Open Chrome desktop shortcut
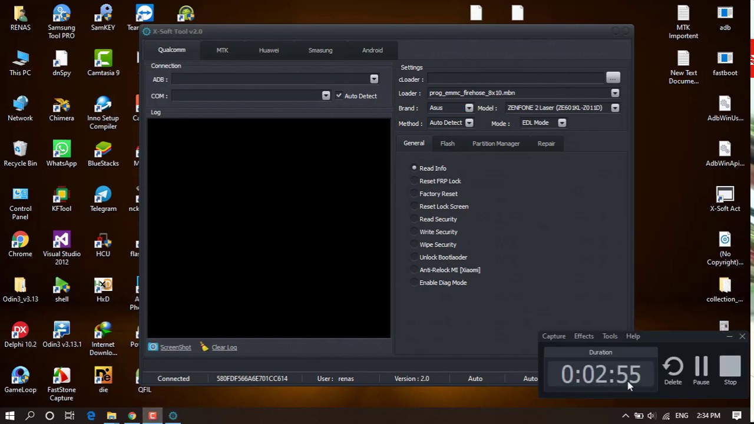 click(20, 244)
